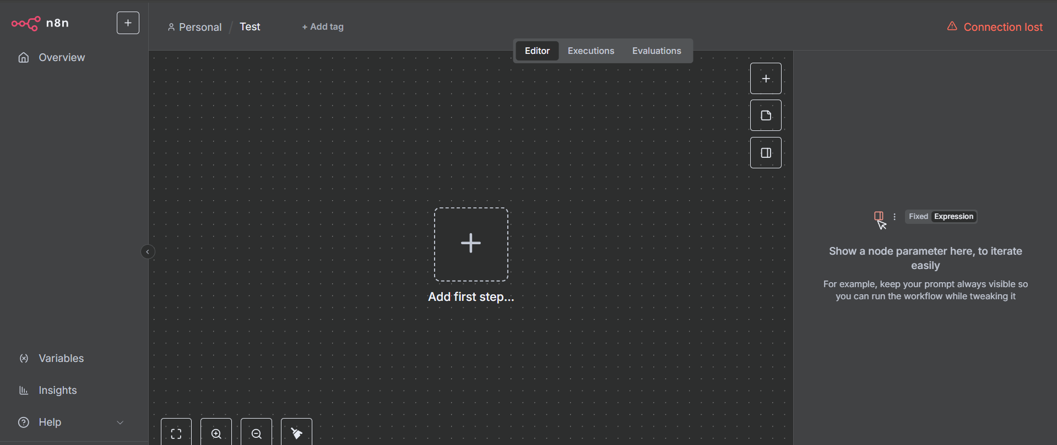Image resolution: width=1057 pixels, height=445 pixels.
Task: Select the Fixed parameter mode
Action: point(918,217)
